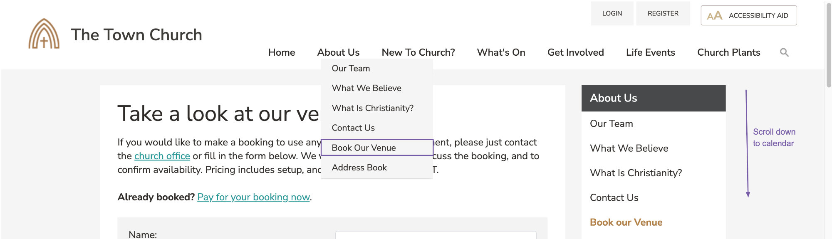Go to the Church Plants page
Screen dimensions: 832x239
(728, 52)
